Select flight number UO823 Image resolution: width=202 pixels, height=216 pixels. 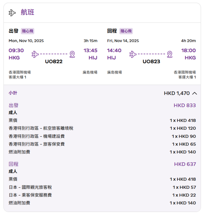(151, 61)
